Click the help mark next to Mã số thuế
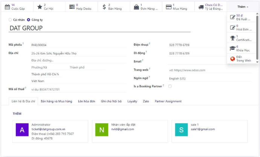 [26, 88]
